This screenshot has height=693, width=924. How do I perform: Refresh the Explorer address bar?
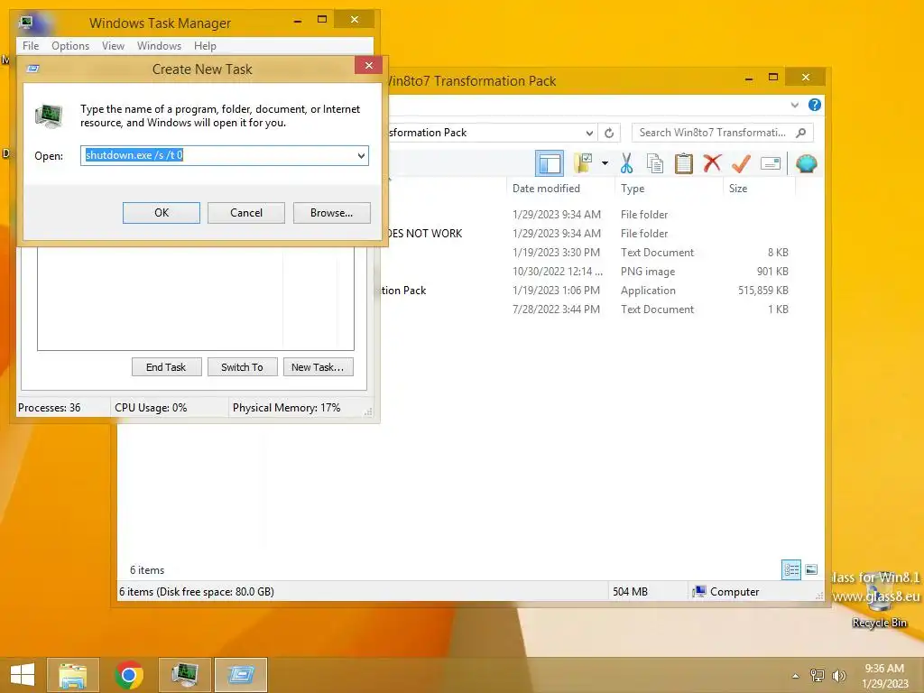click(x=609, y=133)
